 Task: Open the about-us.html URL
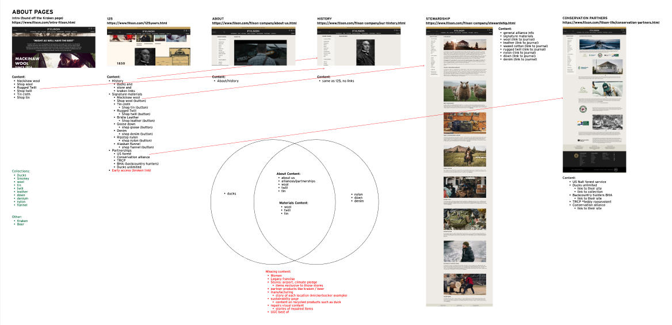point(254,23)
